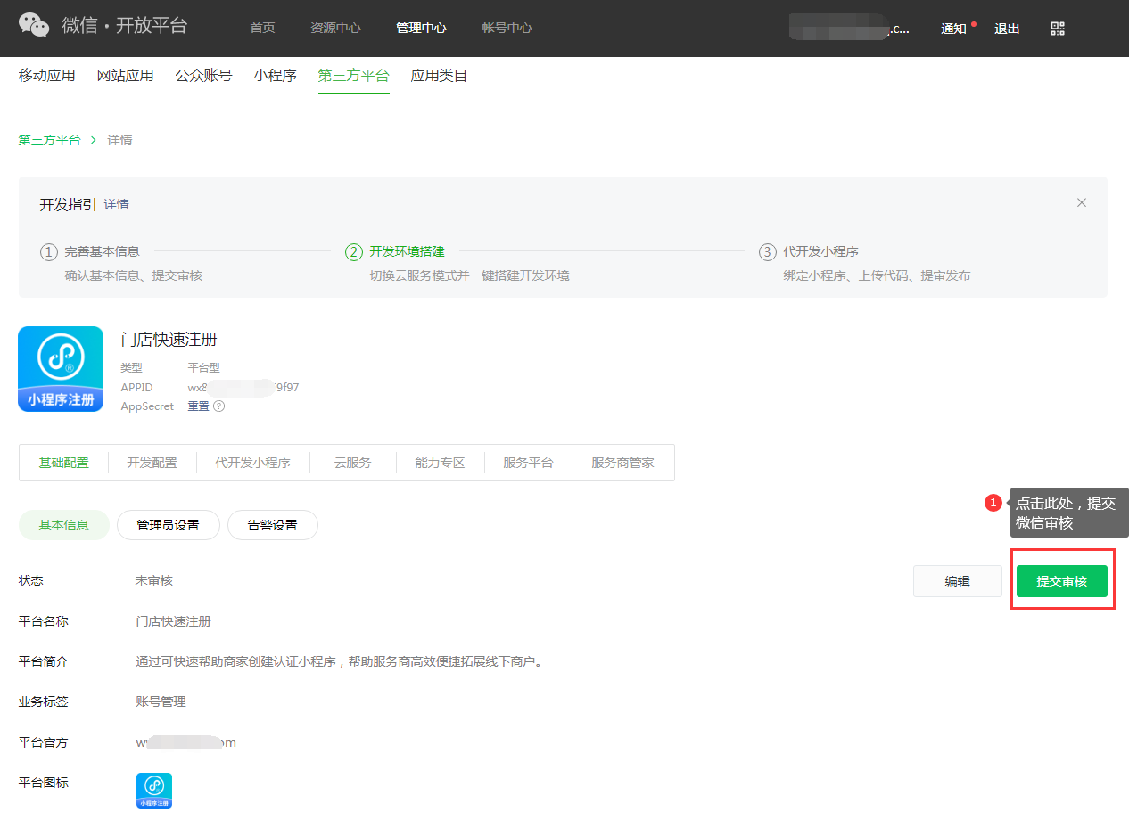Open 通知 notifications
The image size is (1129, 821).
(x=953, y=29)
